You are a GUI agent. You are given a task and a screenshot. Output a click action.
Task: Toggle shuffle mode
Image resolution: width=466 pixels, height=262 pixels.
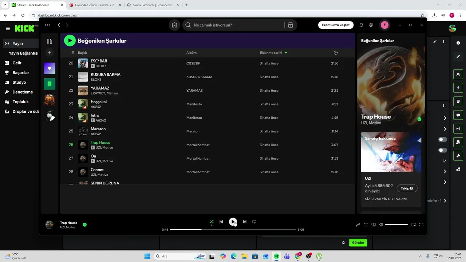click(x=212, y=222)
